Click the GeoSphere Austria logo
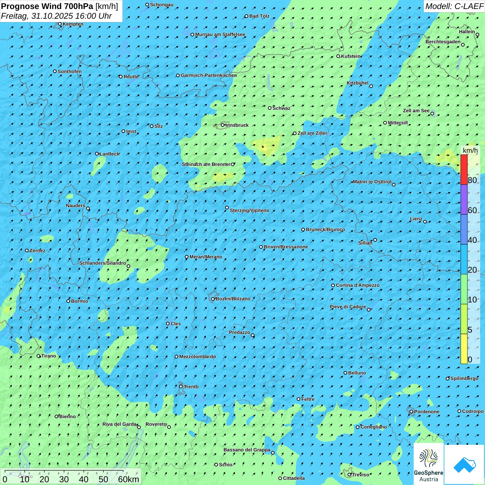 pos(429,464)
